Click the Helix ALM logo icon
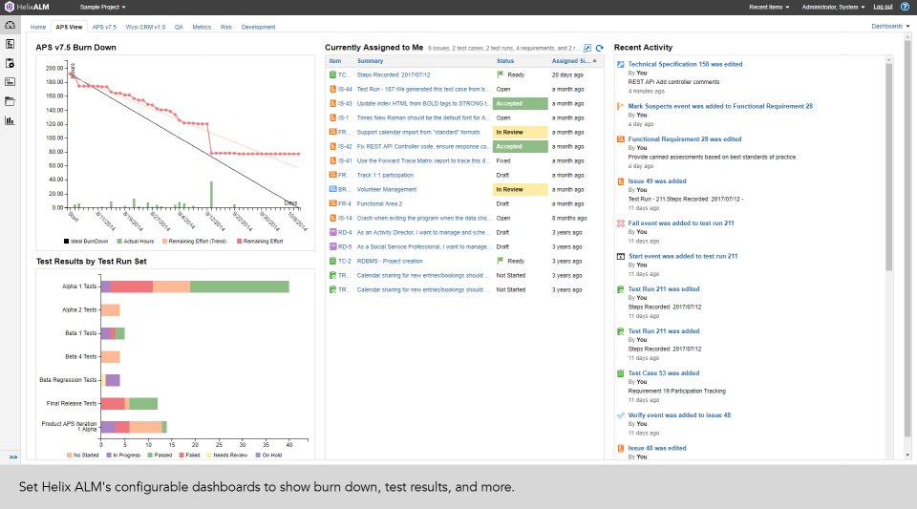Viewport: 917px width, 509px height. (x=9, y=7)
